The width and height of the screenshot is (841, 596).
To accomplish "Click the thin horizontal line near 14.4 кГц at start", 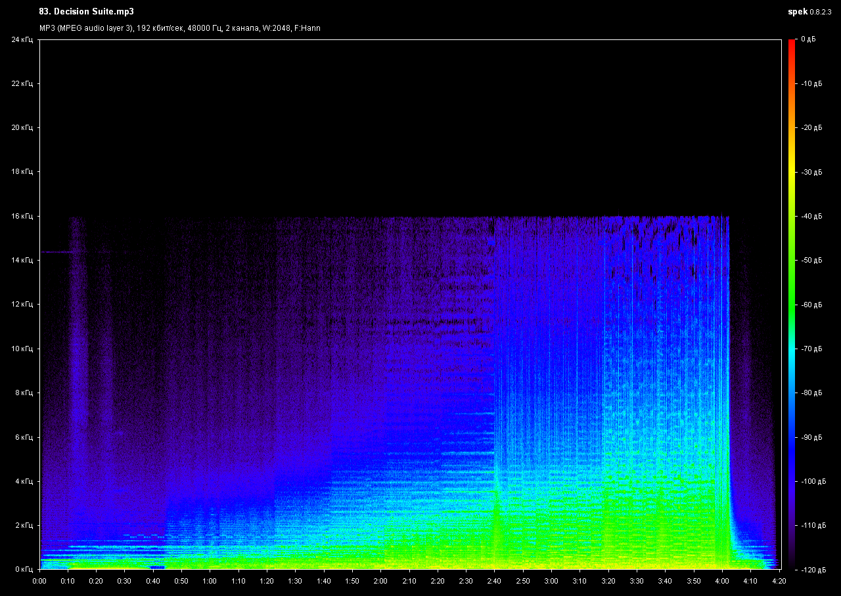I will (x=56, y=252).
